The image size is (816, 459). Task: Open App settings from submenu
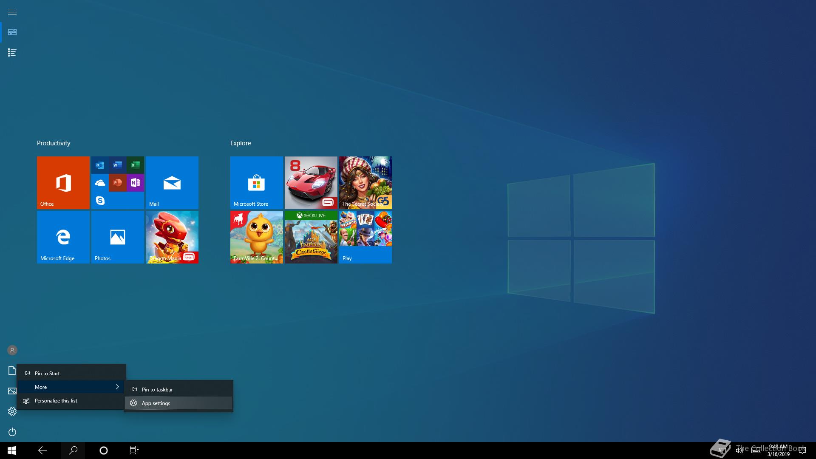(x=178, y=403)
